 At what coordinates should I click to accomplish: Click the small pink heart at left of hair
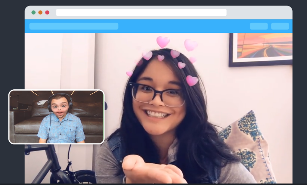129,74
